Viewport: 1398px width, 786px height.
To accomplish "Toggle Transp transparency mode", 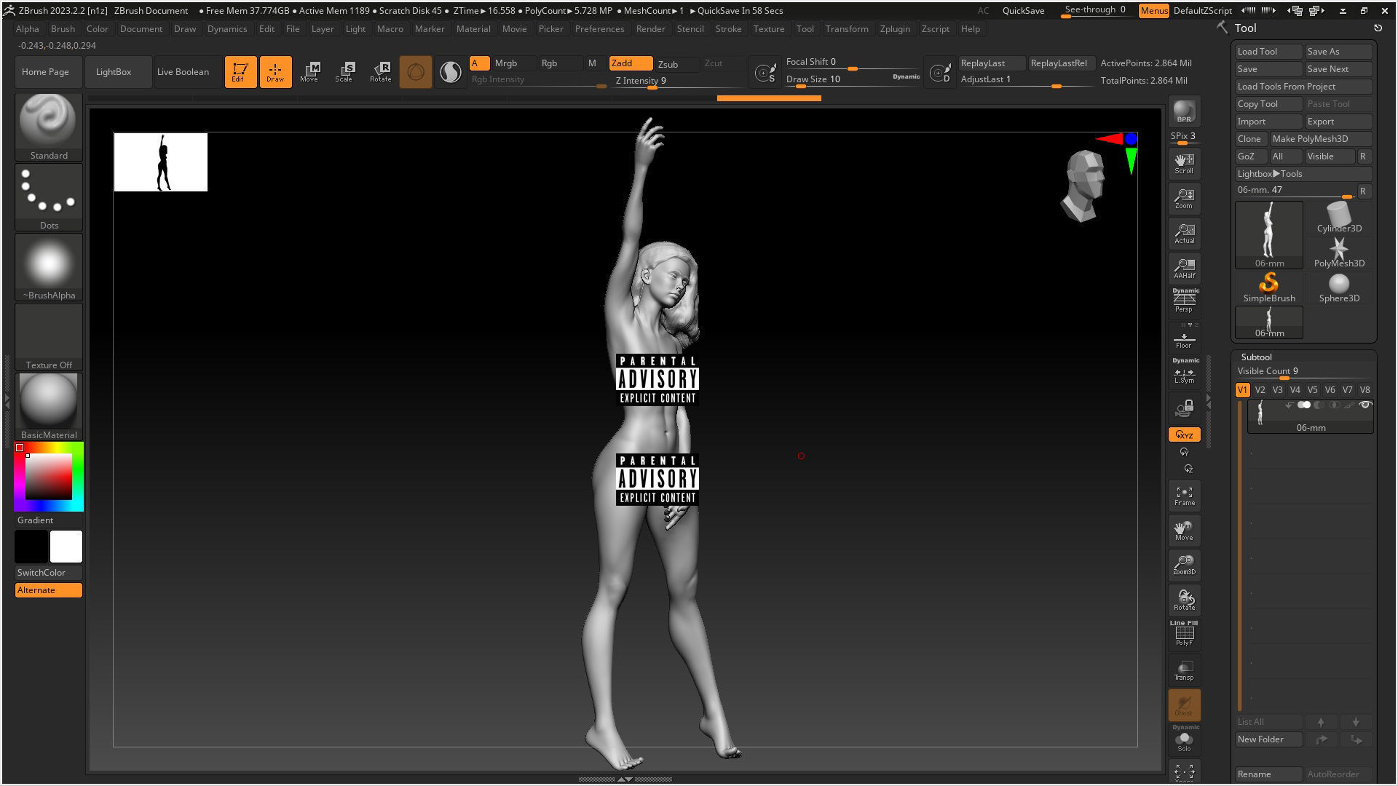I will click(1184, 670).
